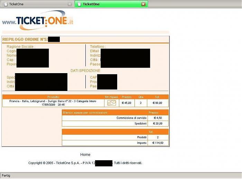
Task: Click the envelope shipping icon in product row
Action: tap(111, 103)
